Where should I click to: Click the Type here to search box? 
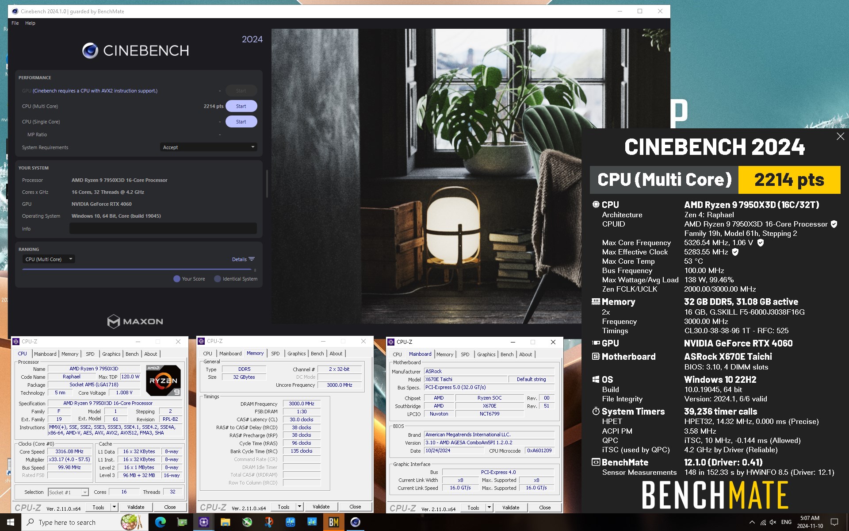(84, 522)
